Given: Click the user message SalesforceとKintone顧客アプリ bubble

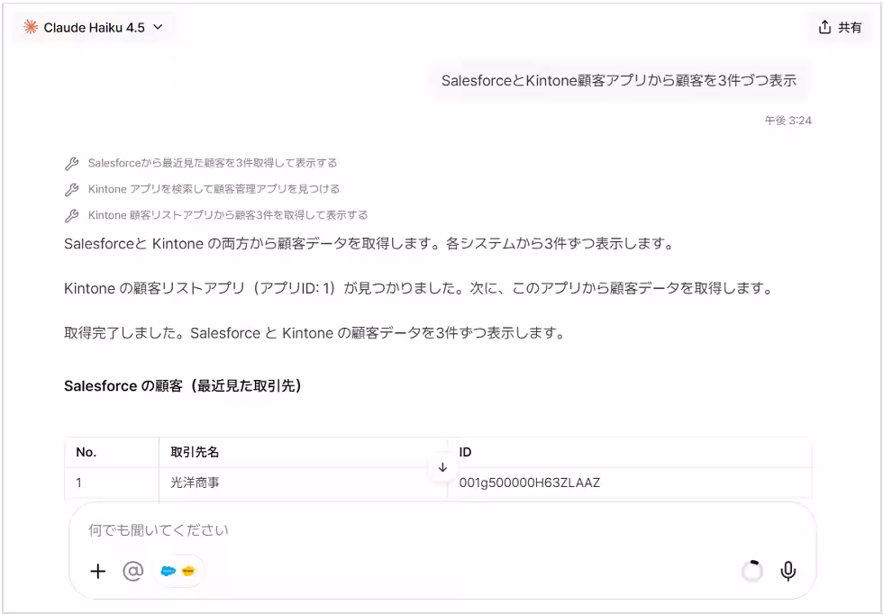Looking at the screenshot, I should [x=619, y=80].
